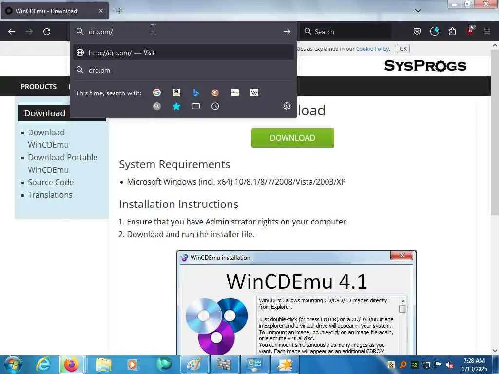This screenshot has width=499, height=374.
Task: Dismiss the cookie notice with OK
Action: click(403, 49)
